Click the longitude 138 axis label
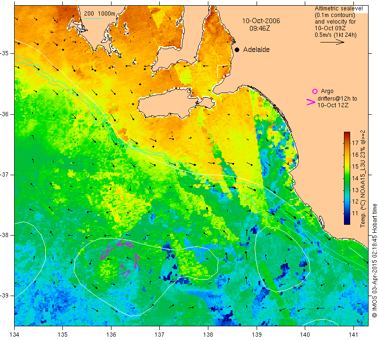 coord(208,335)
